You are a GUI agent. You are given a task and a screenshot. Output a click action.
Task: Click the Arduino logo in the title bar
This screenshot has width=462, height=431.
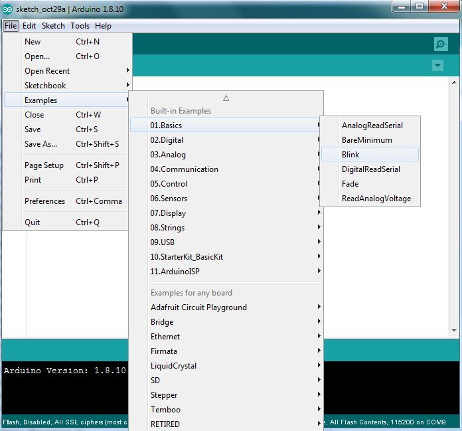7,9
